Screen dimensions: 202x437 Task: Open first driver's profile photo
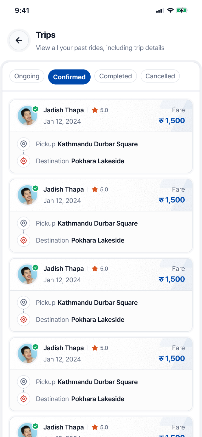[27, 116]
